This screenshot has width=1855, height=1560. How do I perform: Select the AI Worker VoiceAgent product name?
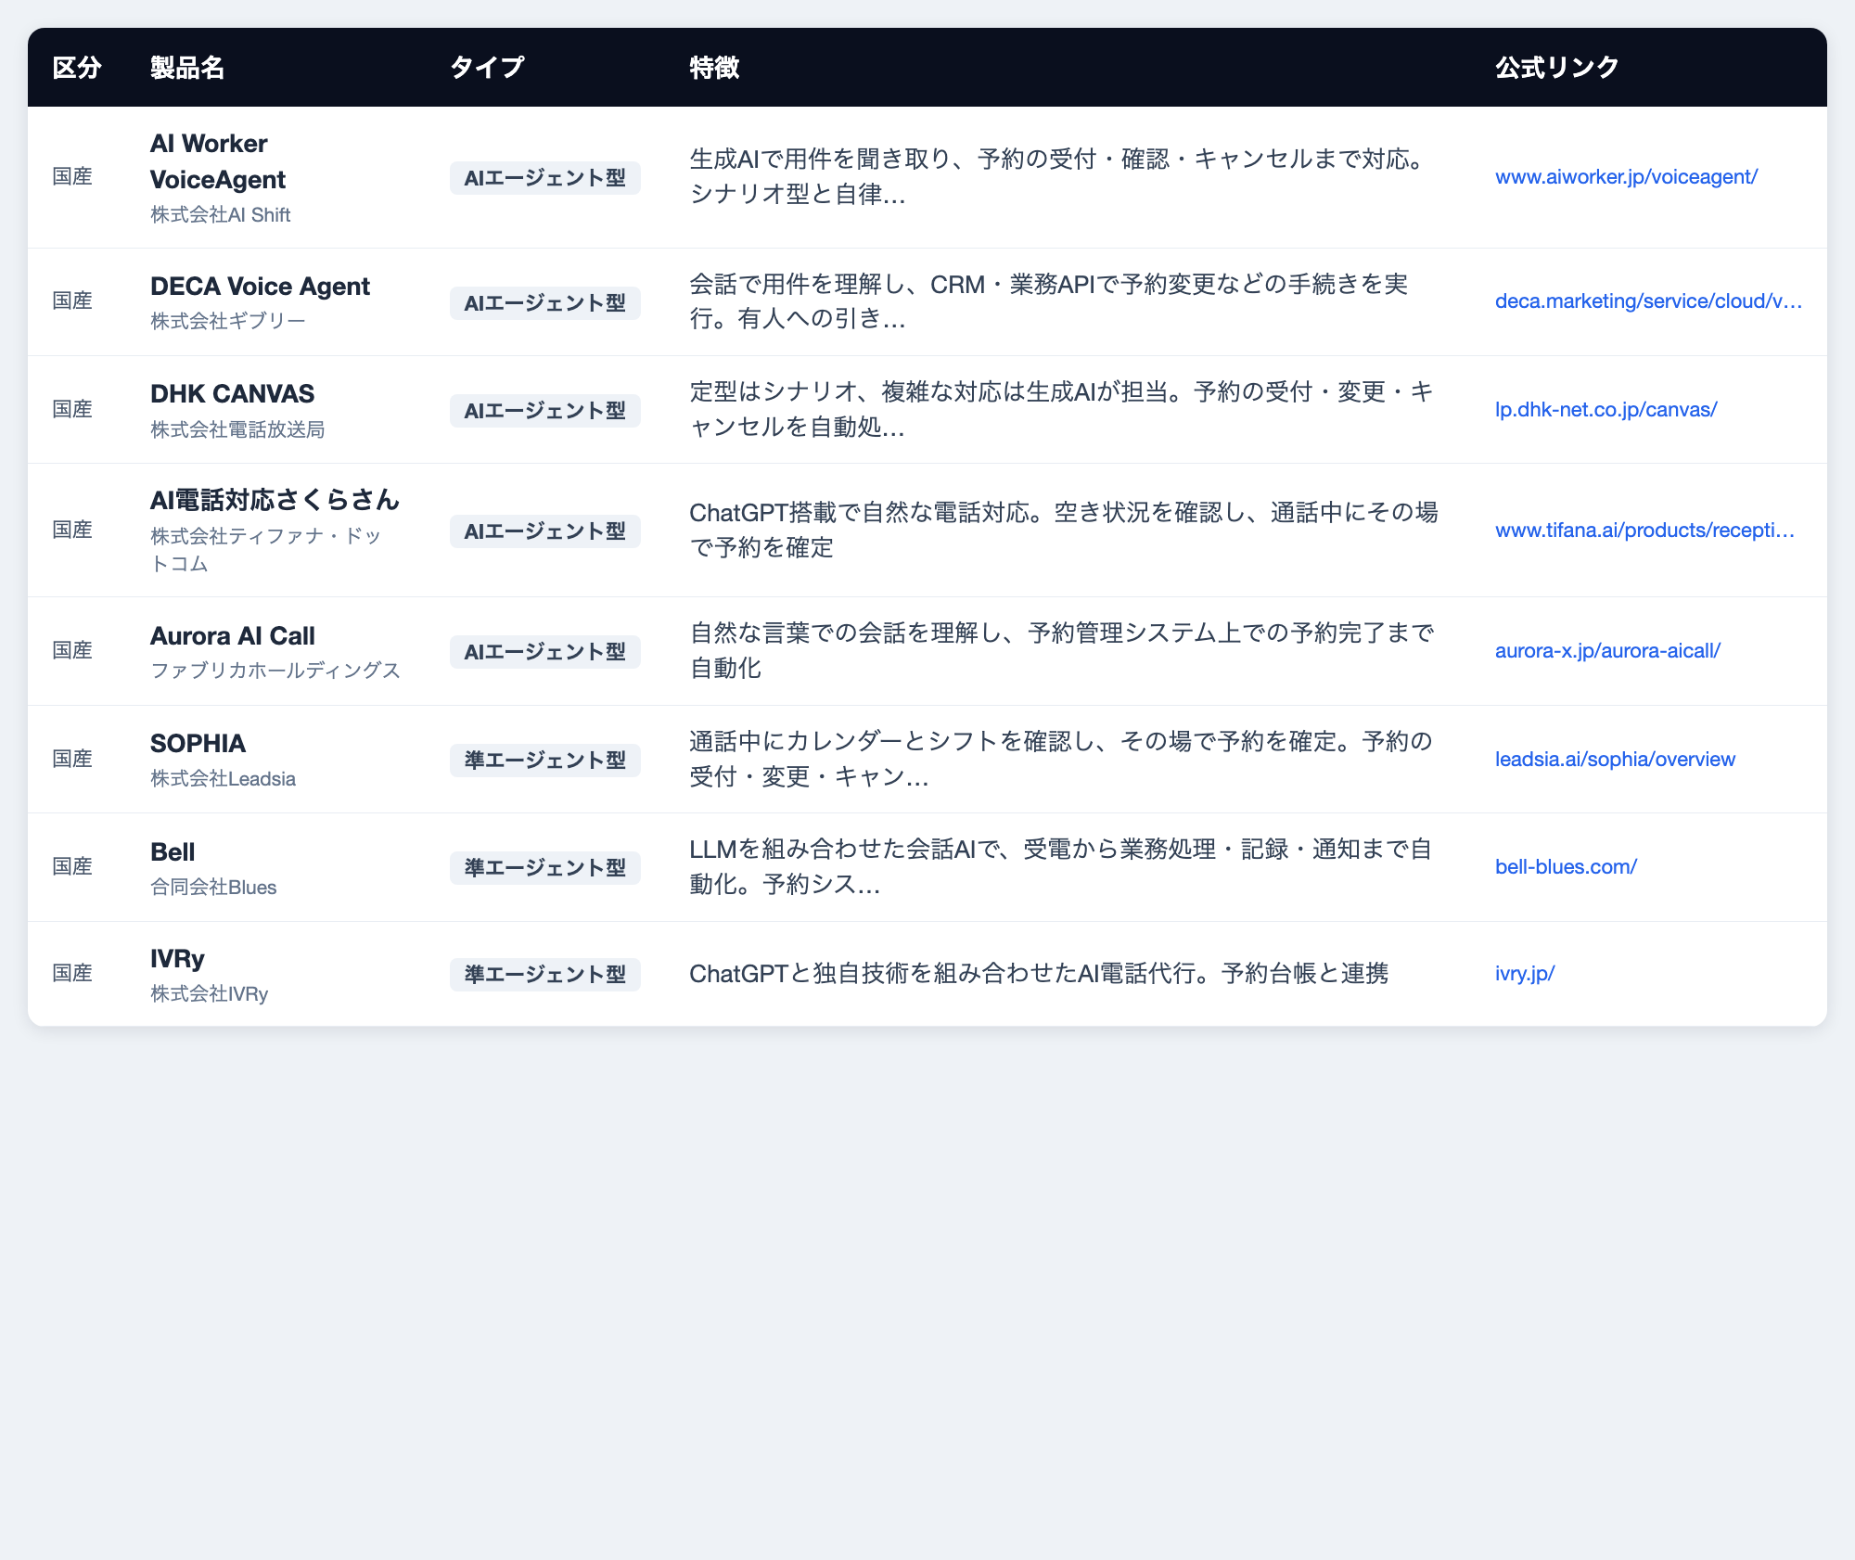218,161
